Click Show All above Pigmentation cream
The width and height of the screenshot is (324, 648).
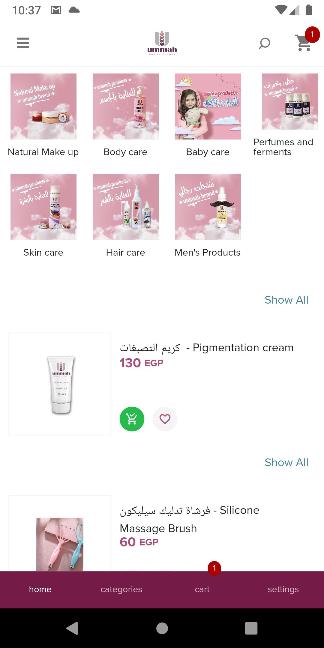tap(286, 300)
